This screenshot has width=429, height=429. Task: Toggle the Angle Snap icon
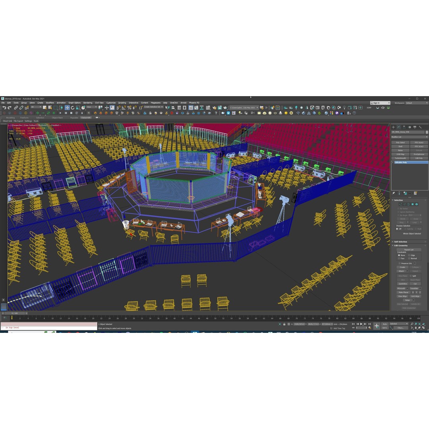[124, 108]
